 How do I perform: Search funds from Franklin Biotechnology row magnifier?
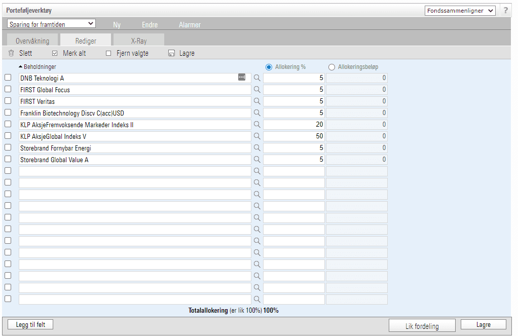[x=256, y=113]
